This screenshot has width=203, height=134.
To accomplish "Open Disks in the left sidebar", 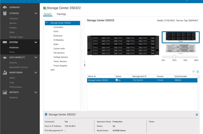I will coord(12,32).
